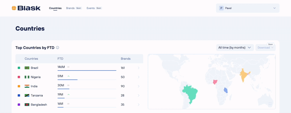Open the FTD info tooltip icon

coord(58,48)
